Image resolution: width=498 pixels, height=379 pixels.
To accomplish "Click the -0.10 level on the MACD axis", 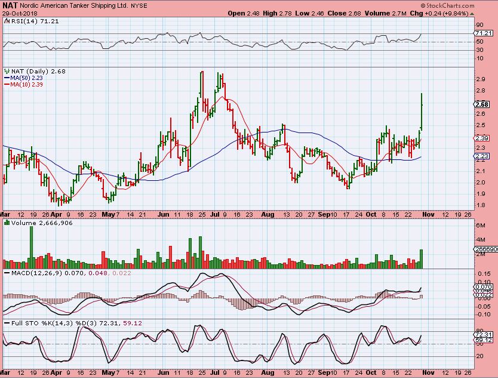I will tap(484, 315).
